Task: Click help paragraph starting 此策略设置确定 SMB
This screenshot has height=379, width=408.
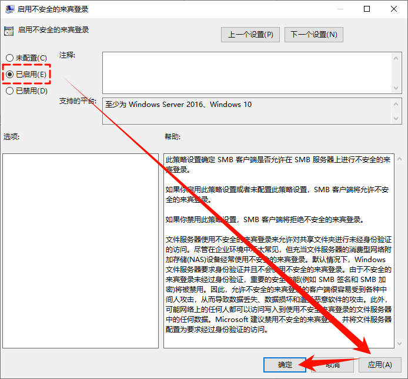Action: 278,165
